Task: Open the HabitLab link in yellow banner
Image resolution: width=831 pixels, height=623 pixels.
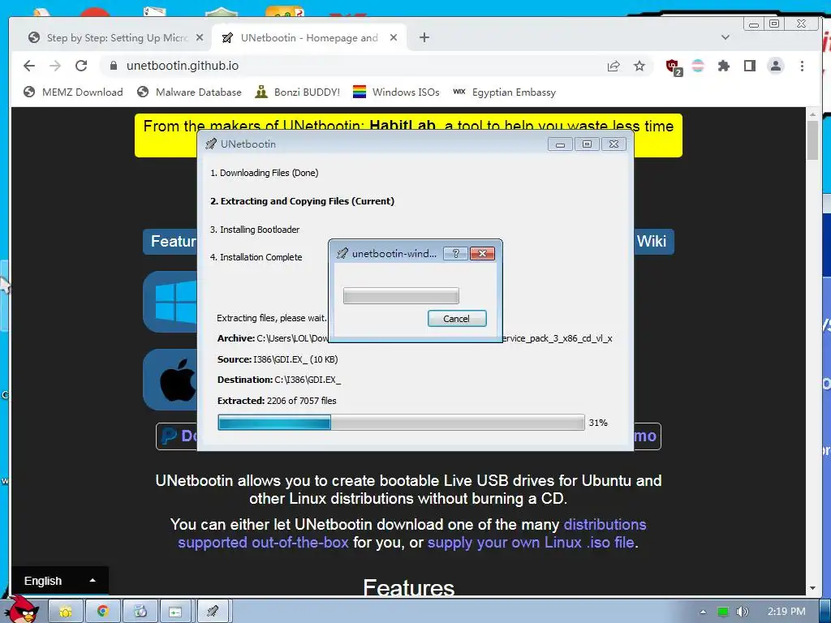Action: [403, 126]
